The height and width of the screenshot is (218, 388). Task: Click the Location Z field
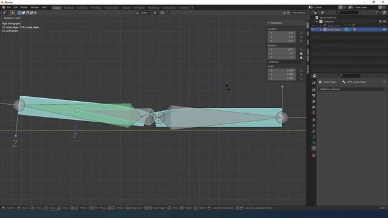coord(281,41)
